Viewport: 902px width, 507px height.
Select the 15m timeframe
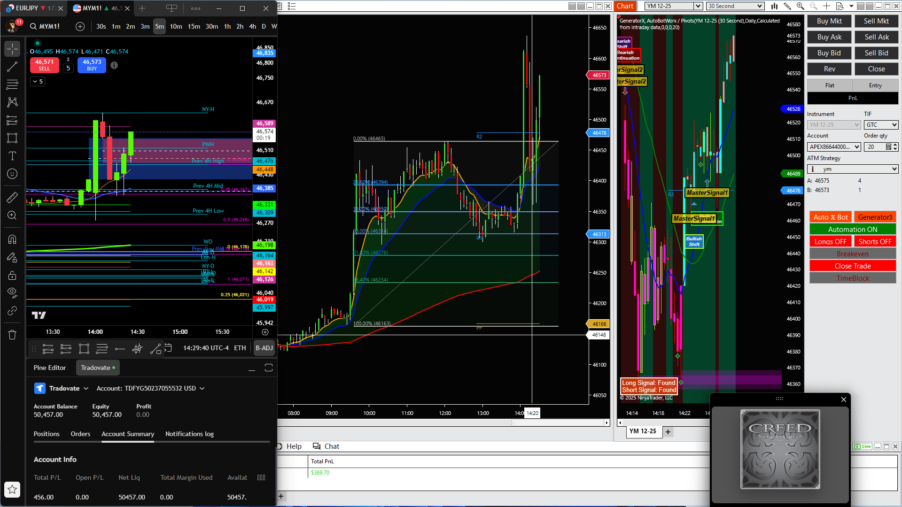194,26
